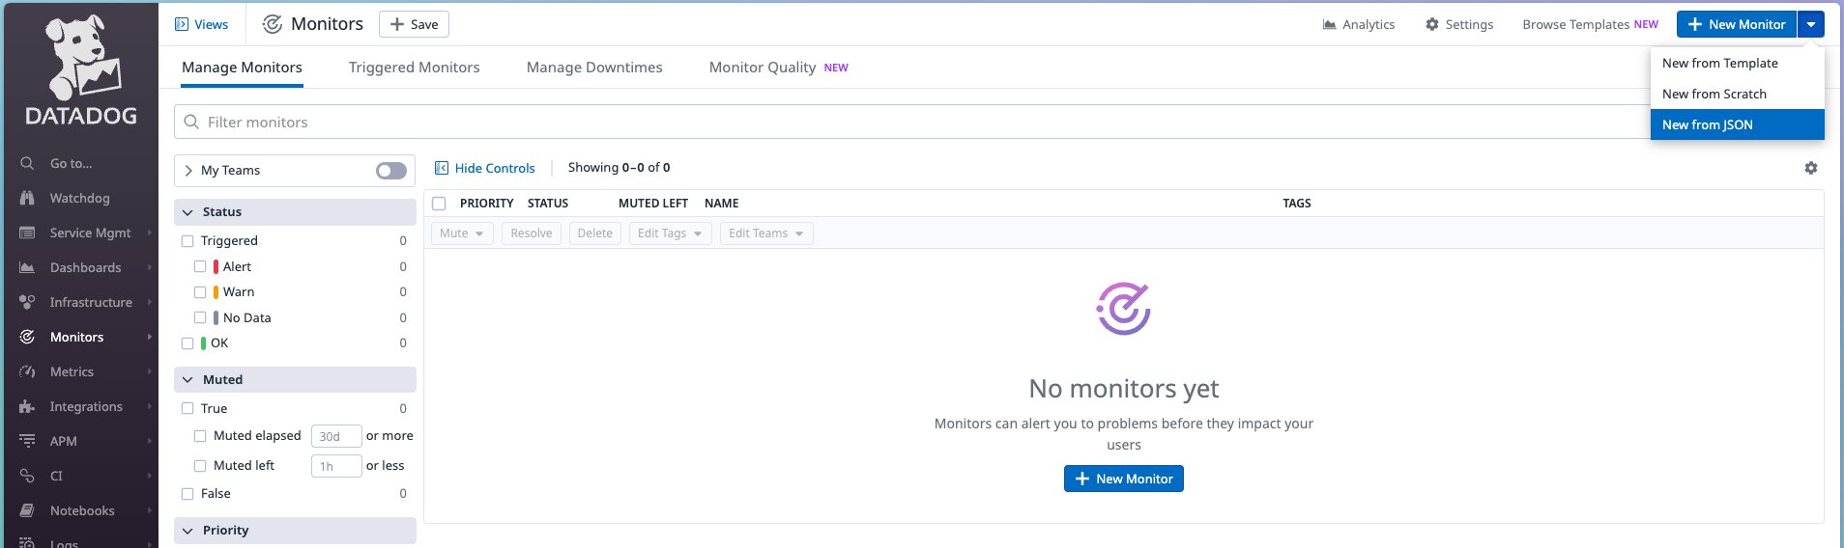Check the Alert status checkbox
The width and height of the screenshot is (1844, 548).
[200, 266]
